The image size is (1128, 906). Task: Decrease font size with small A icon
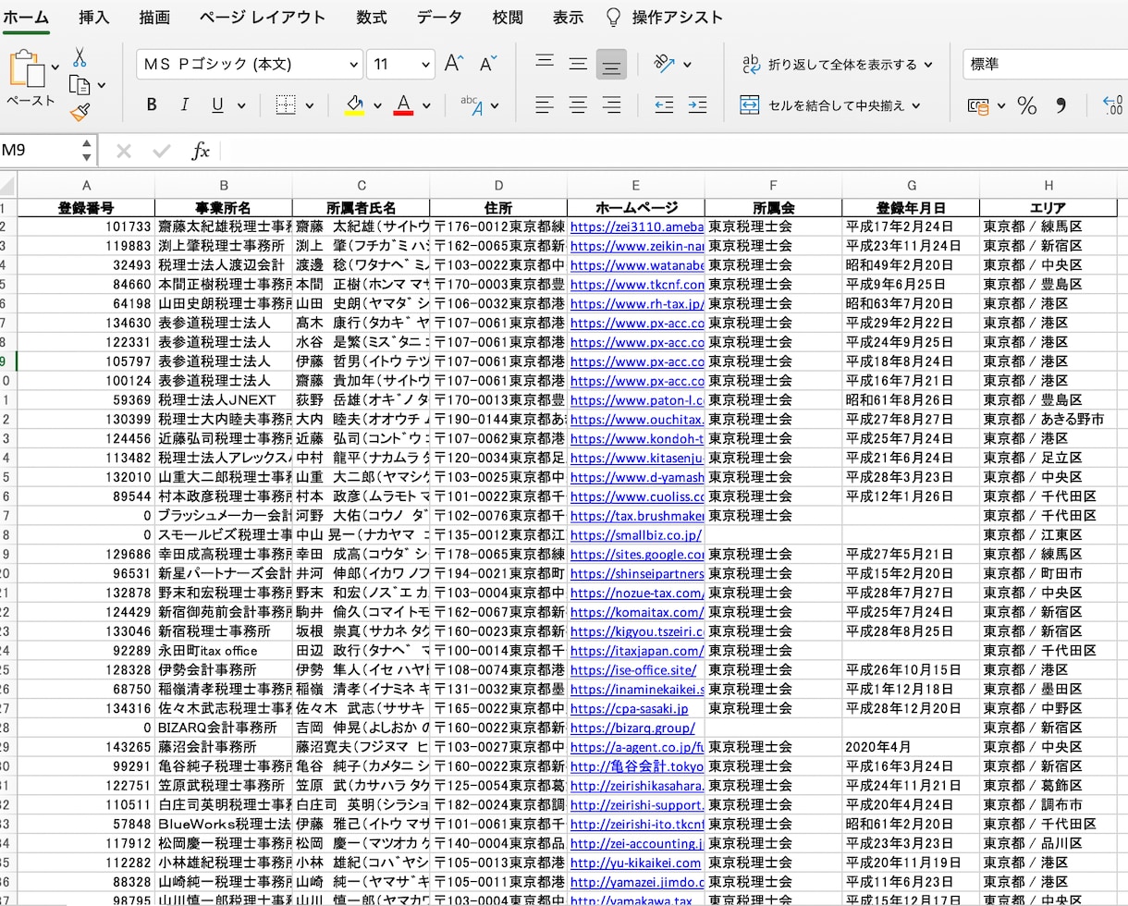click(488, 64)
